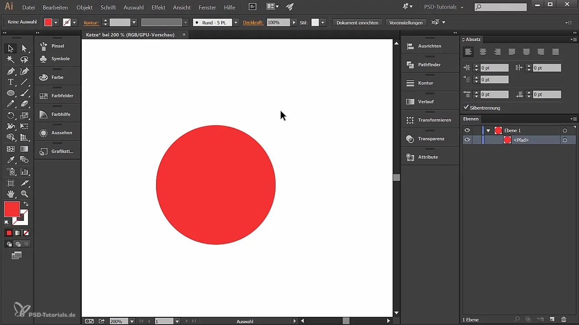Image resolution: width=579 pixels, height=325 pixels.
Task: Open the Stil dropdown arrow
Action: point(323,22)
